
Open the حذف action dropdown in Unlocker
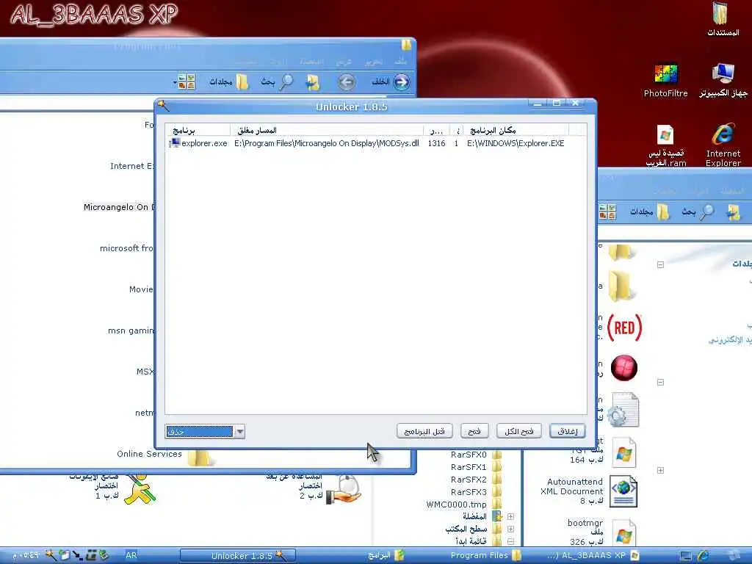tap(240, 432)
